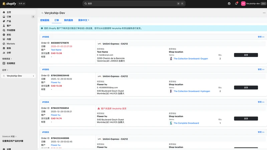Image resolution: width=267 pixels, height=150 pixels.
Task: Click date 2026-01-03 23:37:28
Action: (x=61, y=46)
